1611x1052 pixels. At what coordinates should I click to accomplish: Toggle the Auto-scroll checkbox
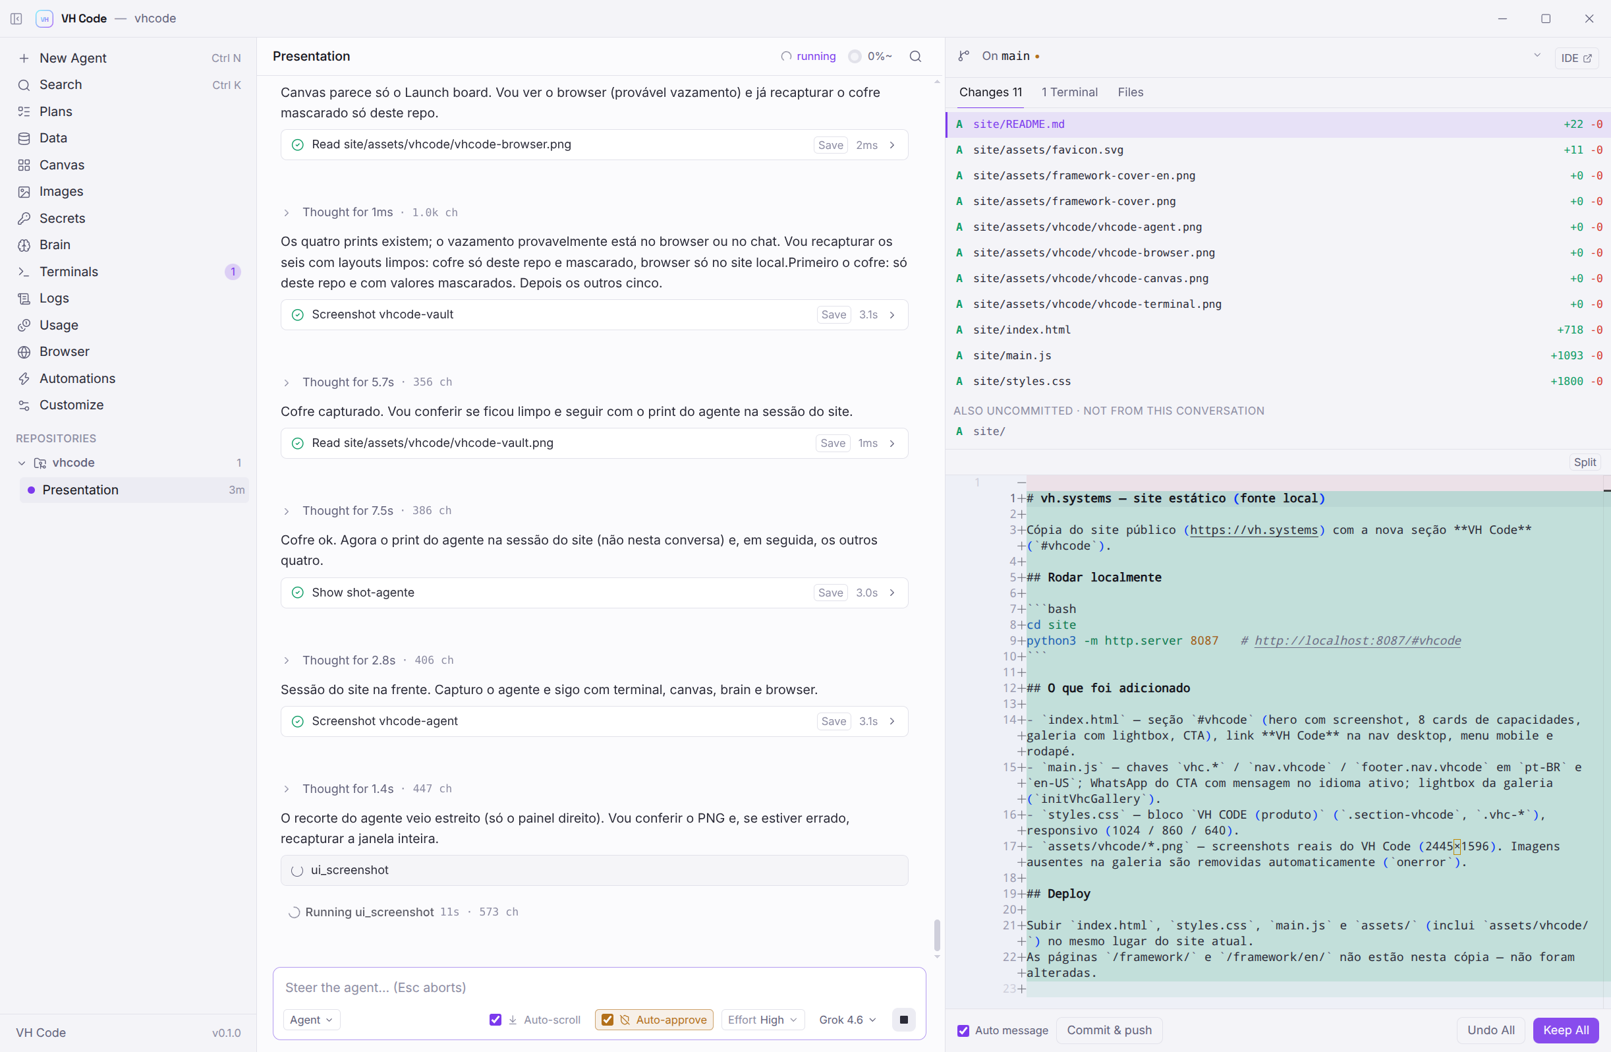point(495,1020)
